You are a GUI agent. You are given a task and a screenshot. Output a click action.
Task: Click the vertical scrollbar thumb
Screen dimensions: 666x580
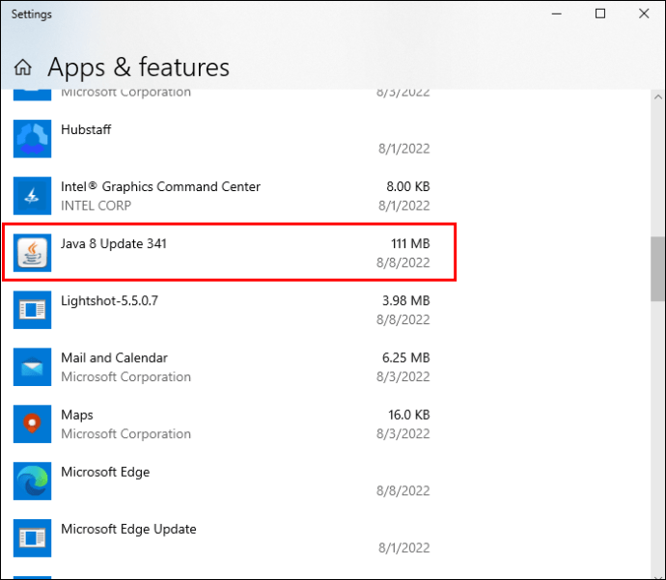[657, 270]
